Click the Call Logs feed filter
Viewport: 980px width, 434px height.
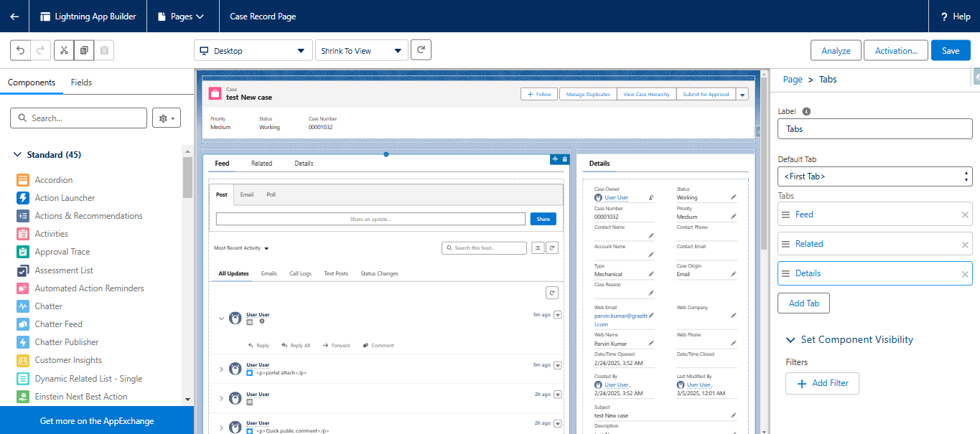300,273
